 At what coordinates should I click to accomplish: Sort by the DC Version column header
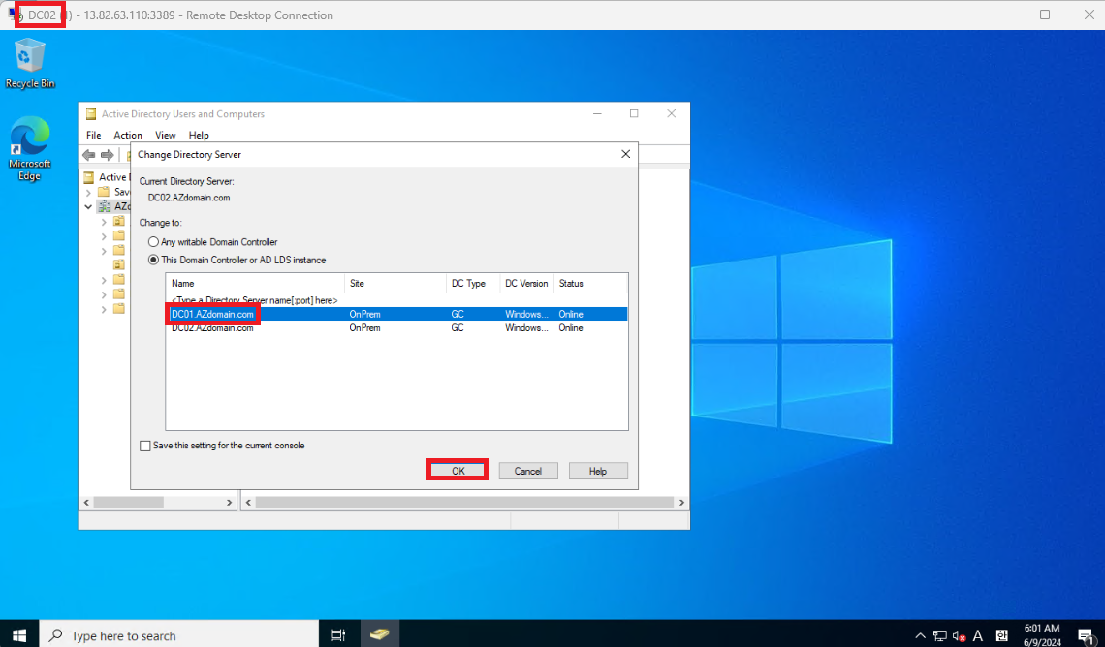526,283
